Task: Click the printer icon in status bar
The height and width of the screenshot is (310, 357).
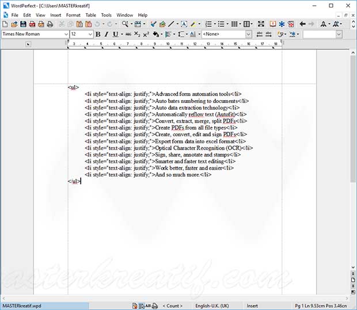Action: pyautogui.click(x=155, y=306)
